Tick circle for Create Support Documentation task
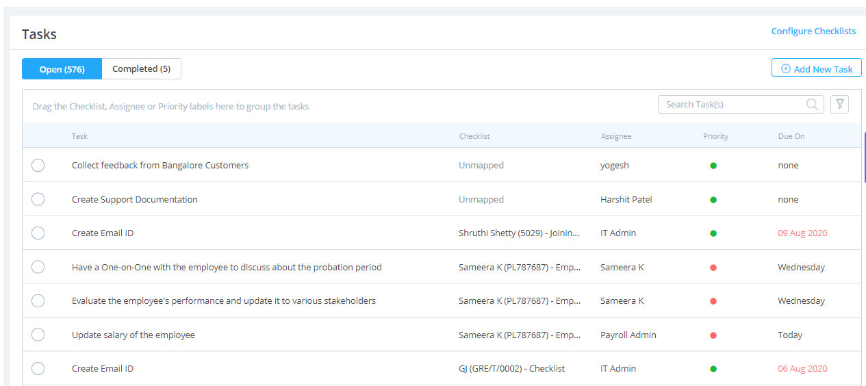The image size is (866, 386). tap(38, 199)
